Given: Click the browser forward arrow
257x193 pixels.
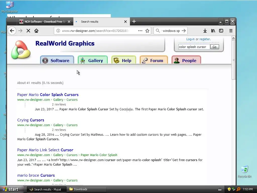Looking at the screenshot, I should tap(20, 31).
